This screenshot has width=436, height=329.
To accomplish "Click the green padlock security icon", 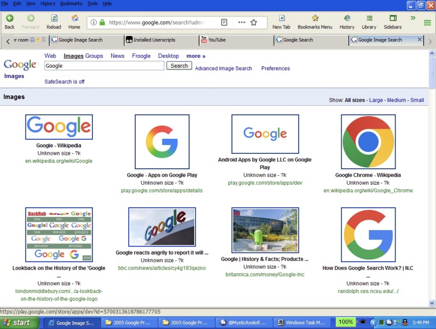I will coord(102,22).
